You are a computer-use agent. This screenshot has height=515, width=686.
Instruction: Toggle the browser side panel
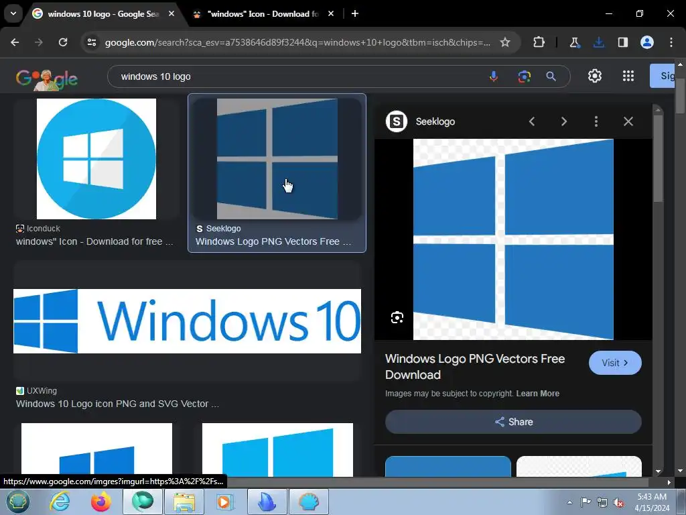coord(622,42)
